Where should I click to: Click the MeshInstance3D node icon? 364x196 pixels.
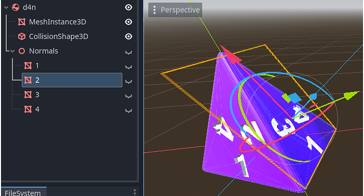click(x=22, y=22)
